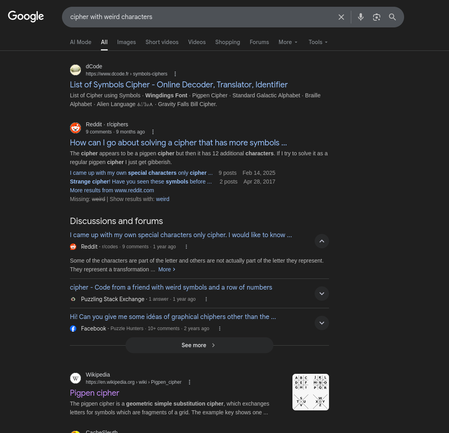This screenshot has width=449, height=433.
Task: Click More link in discussion snippet
Action: point(166,269)
